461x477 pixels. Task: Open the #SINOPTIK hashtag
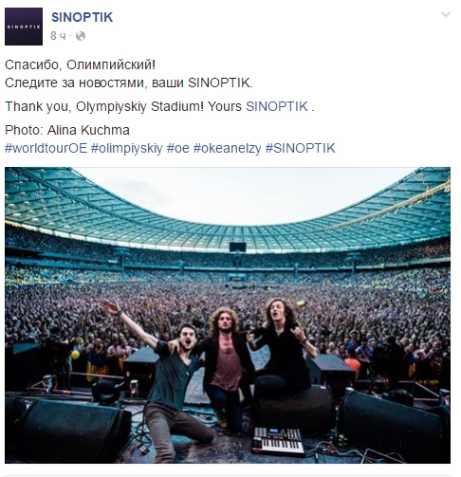pyautogui.click(x=300, y=148)
